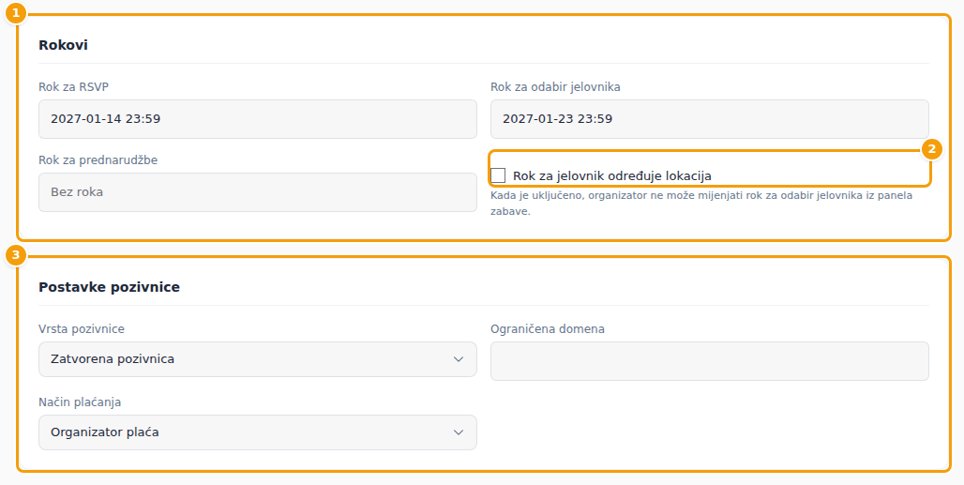Click the Rok za RSVP label

point(74,86)
